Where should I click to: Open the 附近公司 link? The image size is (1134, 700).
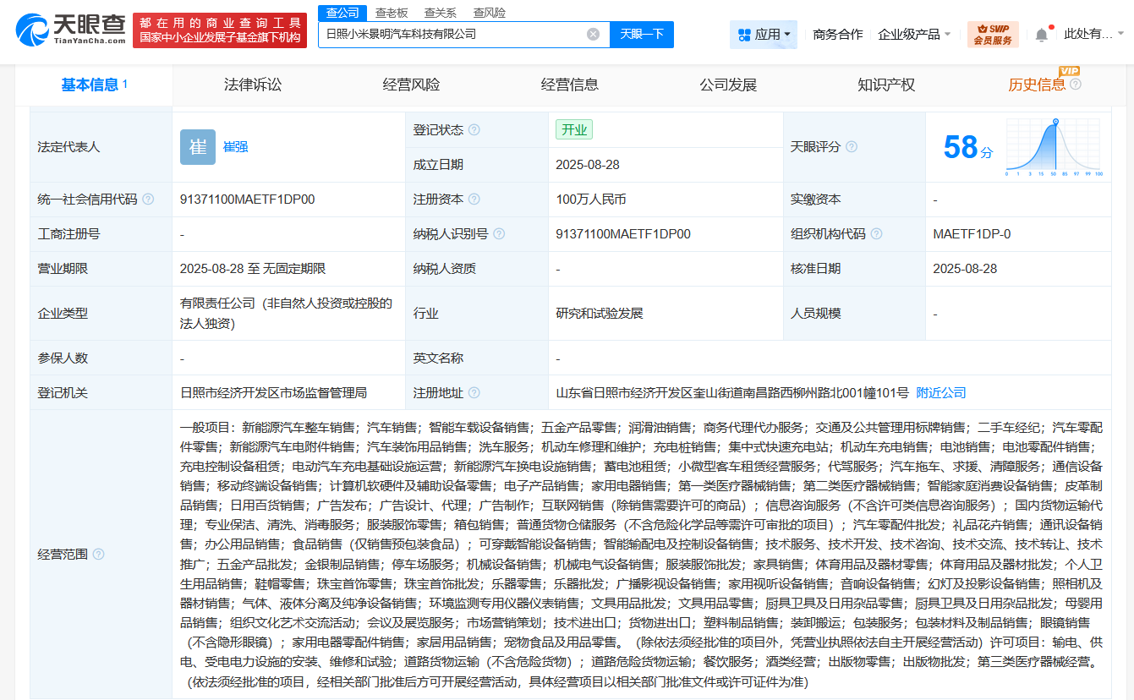(938, 392)
